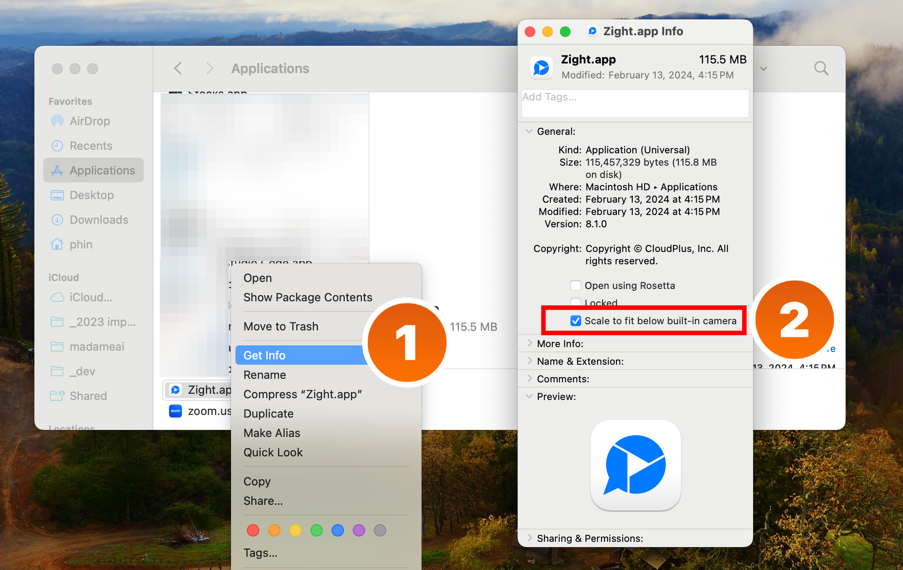This screenshot has width=903, height=570.
Task: Choose Share... from context menu
Action: 263,501
